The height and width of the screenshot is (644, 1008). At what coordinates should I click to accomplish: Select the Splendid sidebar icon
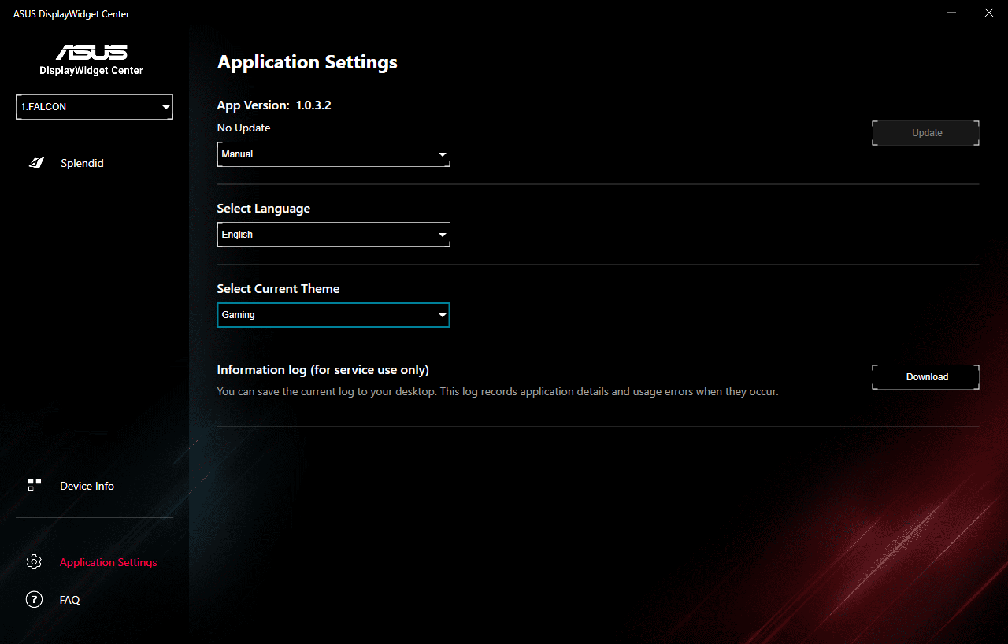(x=36, y=162)
